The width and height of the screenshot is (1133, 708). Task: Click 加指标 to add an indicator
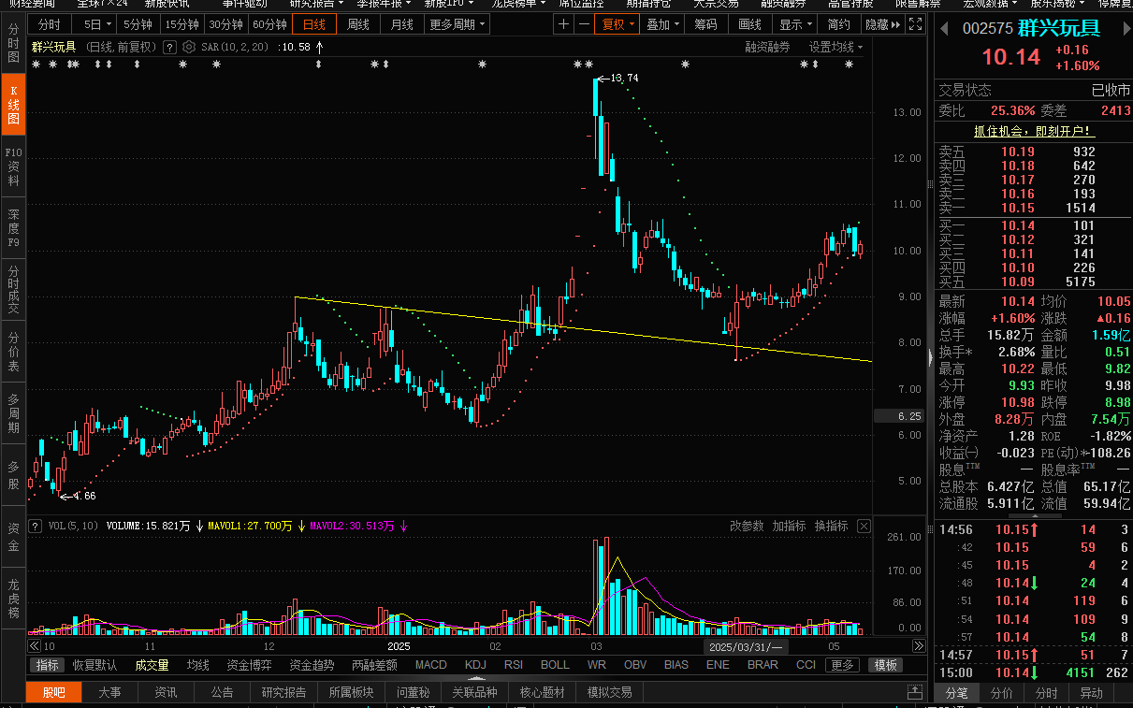789,527
